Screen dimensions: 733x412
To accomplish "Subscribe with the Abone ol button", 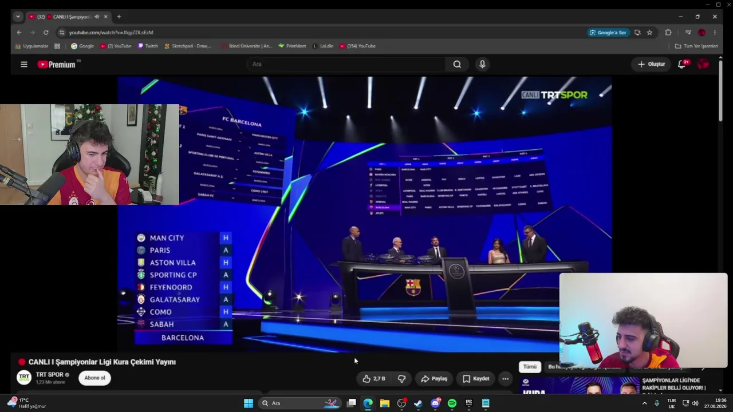I will coord(94,378).
